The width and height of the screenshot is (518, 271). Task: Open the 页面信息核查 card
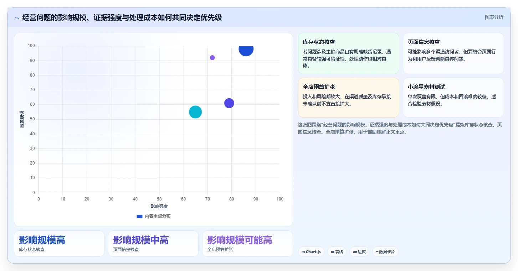click(x=453, y=53)
